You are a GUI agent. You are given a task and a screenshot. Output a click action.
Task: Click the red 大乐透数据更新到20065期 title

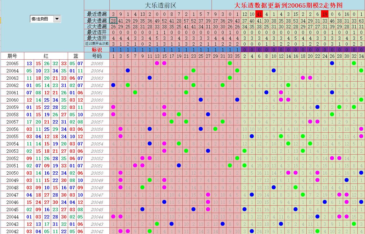click(288, 5)
